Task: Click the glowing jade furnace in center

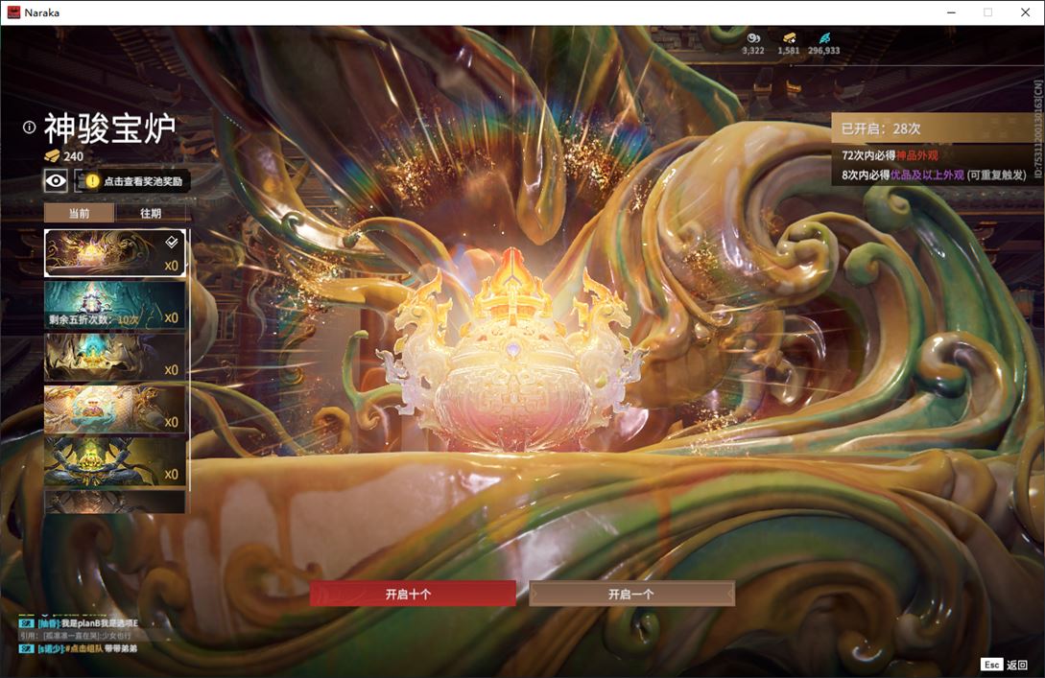Action: click(511, 353)
